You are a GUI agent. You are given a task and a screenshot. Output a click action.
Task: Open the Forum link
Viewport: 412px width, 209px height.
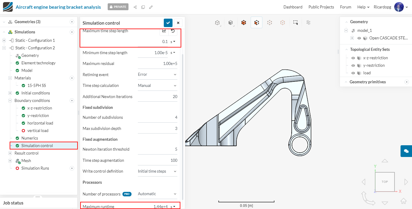pyautogui.click(x=346, y=7)
